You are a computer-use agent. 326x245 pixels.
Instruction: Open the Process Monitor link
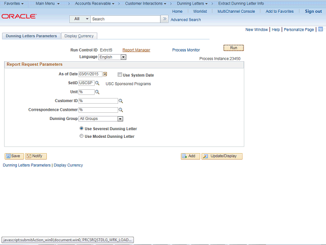[x=186, y=50]
